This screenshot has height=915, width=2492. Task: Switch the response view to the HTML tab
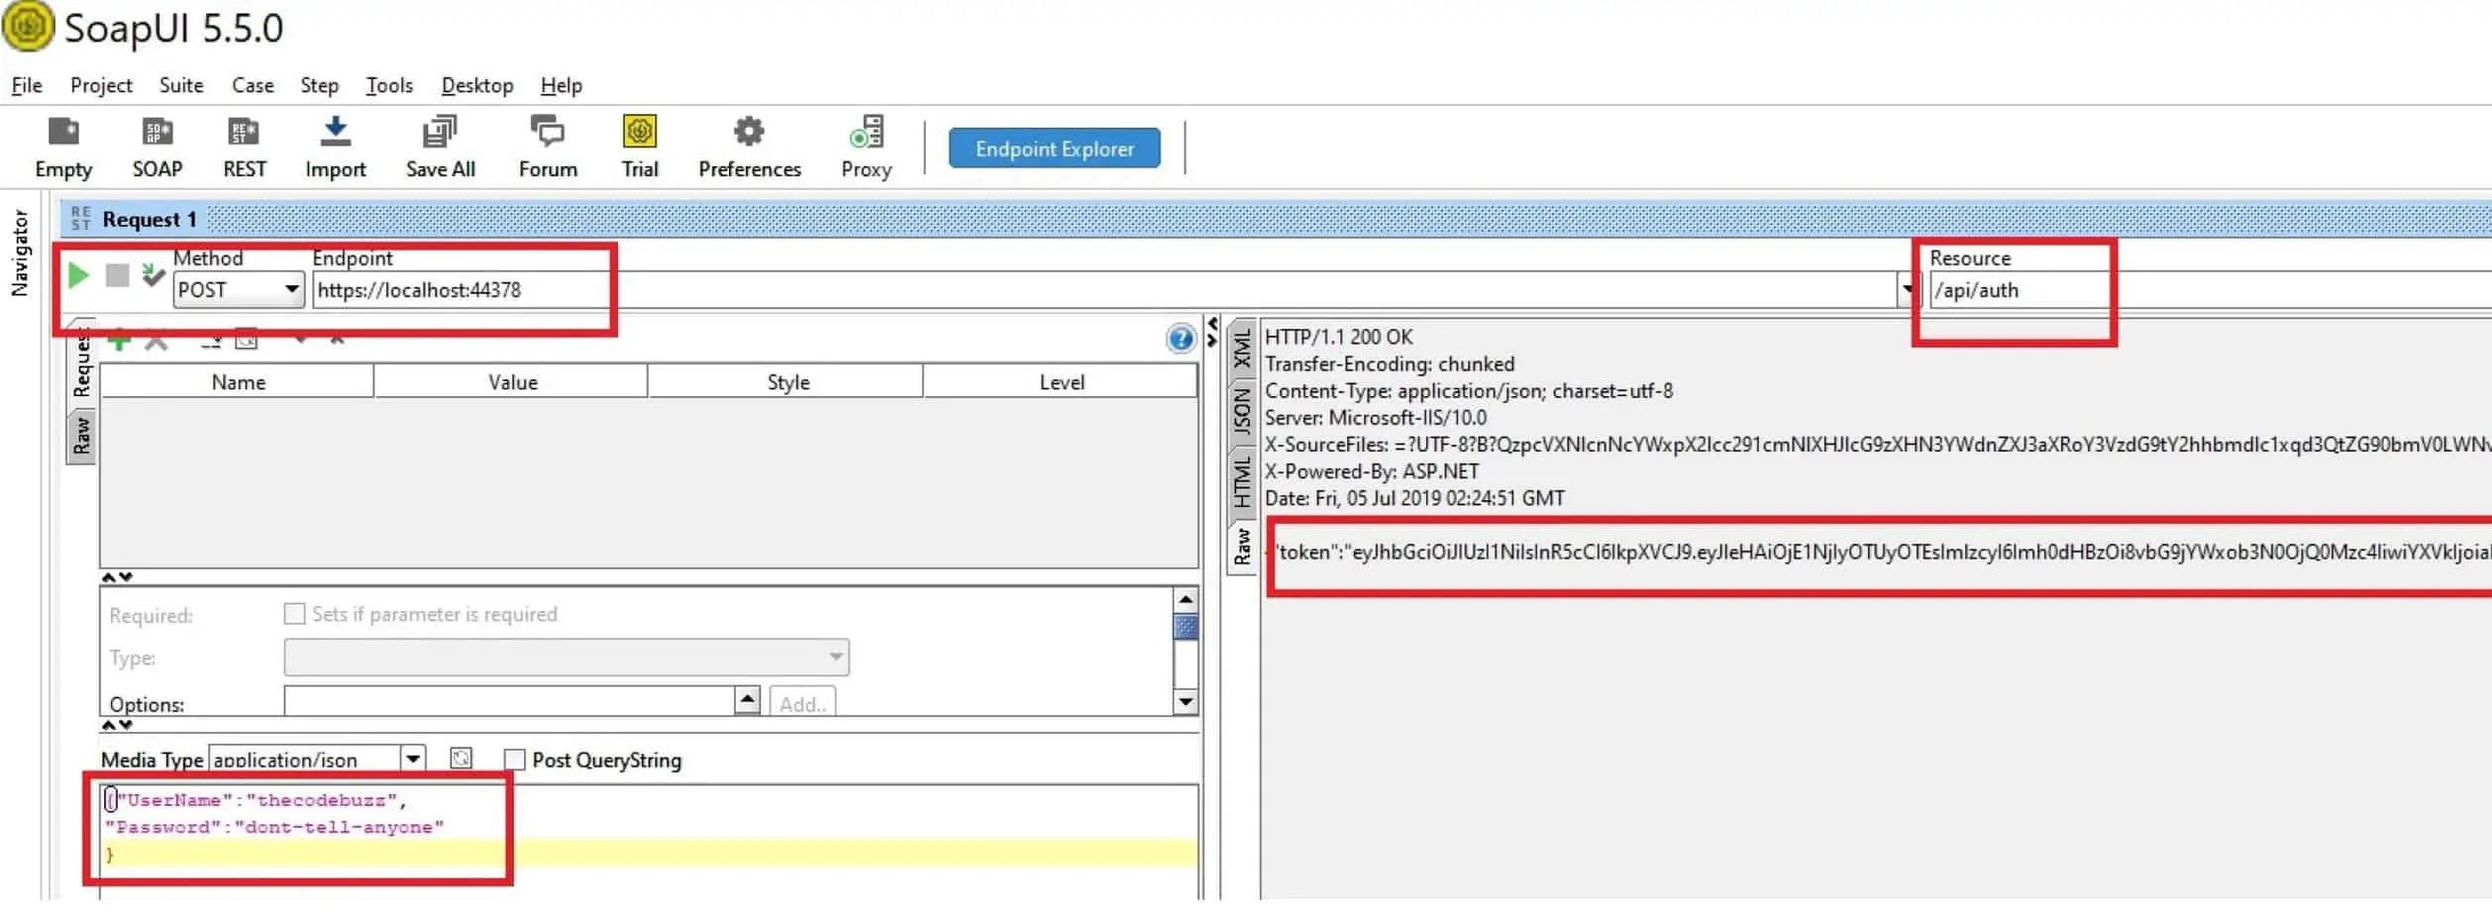point(1242,481)
